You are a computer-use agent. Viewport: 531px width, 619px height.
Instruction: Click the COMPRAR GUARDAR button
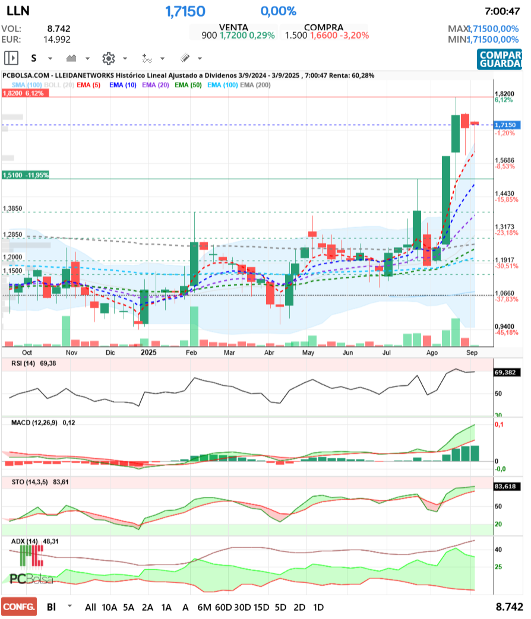pyautogui.click(x=500, y=59)
